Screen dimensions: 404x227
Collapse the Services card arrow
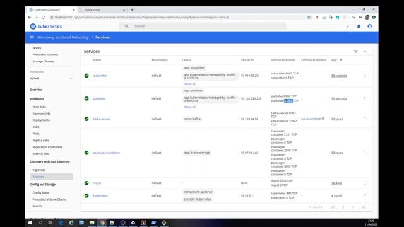coord(365,52)
